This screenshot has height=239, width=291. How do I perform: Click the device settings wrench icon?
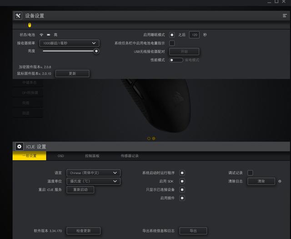point(18,15)
